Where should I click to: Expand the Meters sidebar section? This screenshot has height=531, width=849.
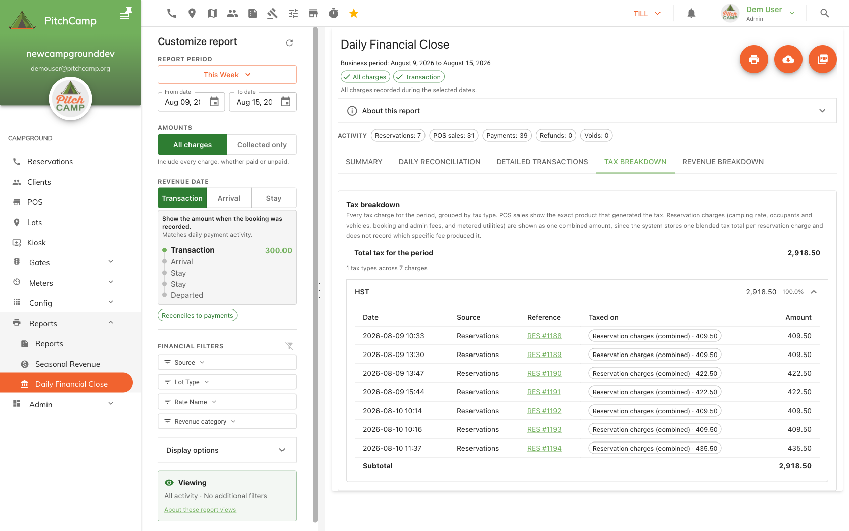[x=70, y=283]
